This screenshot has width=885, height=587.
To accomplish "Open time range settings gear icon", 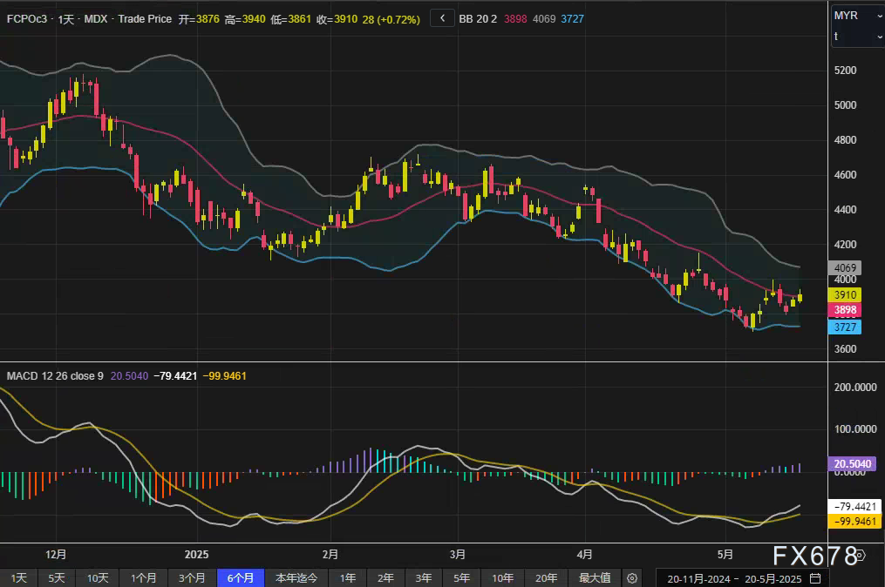I will [632, 577].
